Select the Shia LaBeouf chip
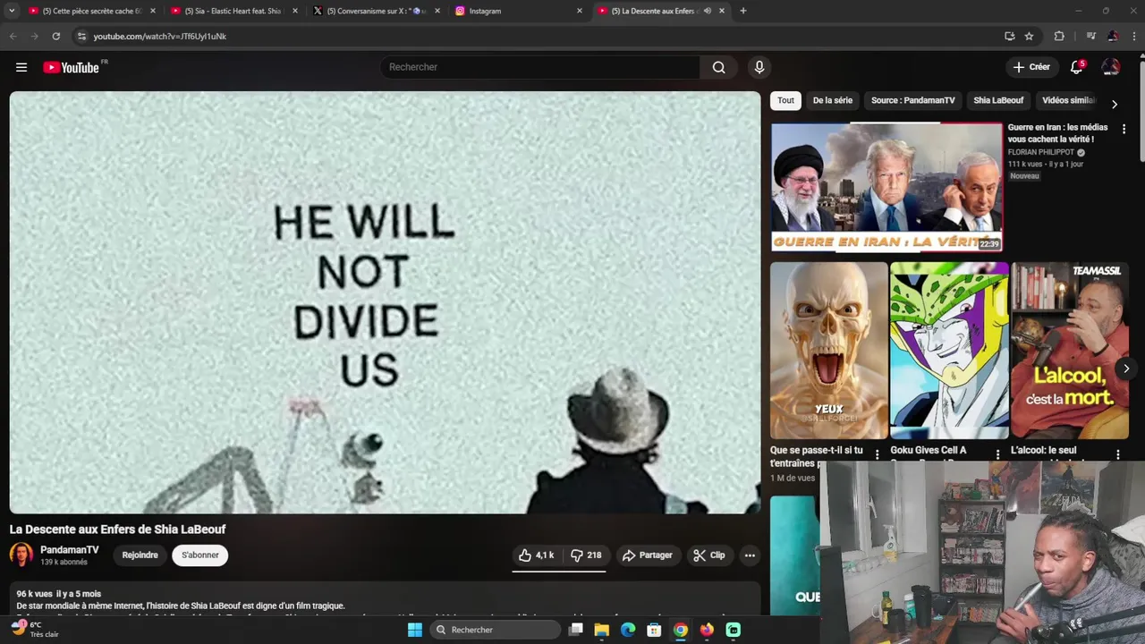The height and width of the screenshot is (644, 1145). (x=998, y=100)
